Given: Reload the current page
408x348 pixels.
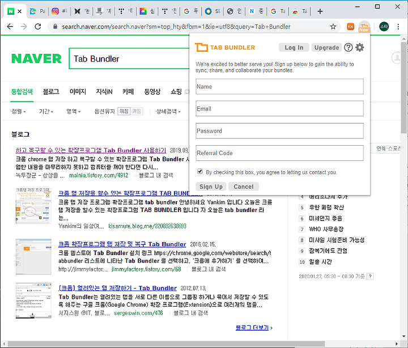Looking at the screenshot, I should 38,27.
